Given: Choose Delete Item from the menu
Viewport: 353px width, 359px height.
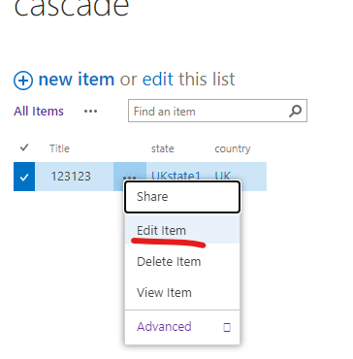Looking at the screenshot, I should (x=182, y=261).
